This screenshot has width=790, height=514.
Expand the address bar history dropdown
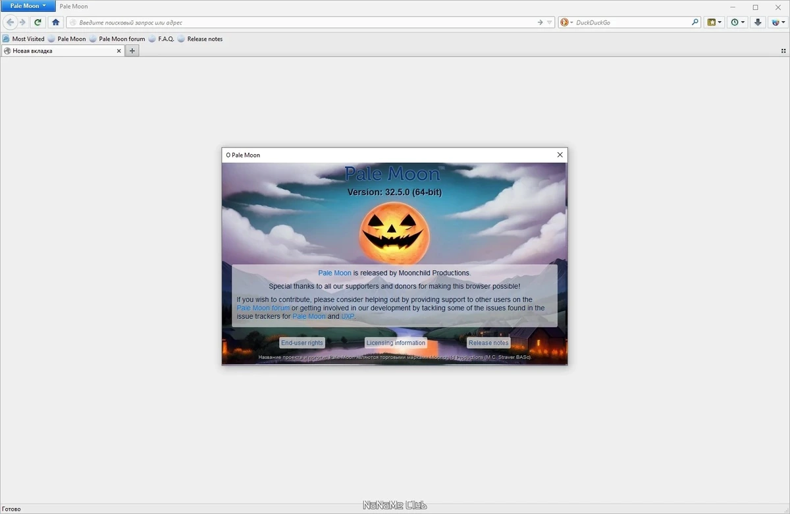550,22
